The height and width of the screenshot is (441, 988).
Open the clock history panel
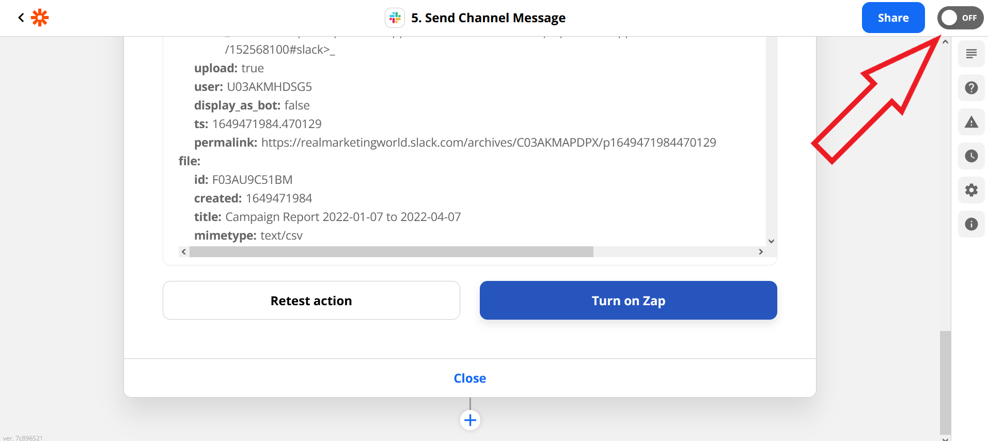click(971, 156)
